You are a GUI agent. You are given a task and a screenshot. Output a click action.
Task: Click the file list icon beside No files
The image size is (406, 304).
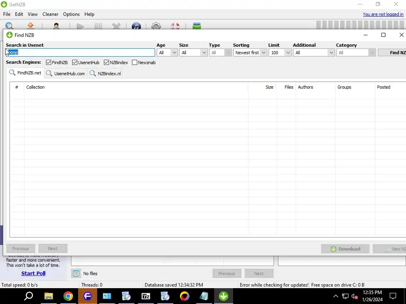pyautogui.click(x=76, y=273)
